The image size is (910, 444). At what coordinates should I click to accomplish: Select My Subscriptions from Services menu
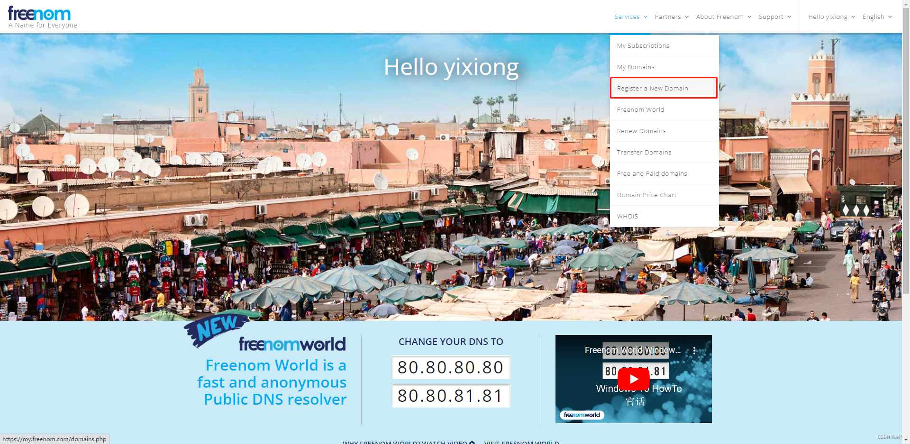pos(664,45)
